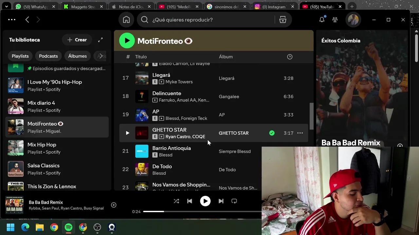Toggle repeat mode

[x=234, y=201]
